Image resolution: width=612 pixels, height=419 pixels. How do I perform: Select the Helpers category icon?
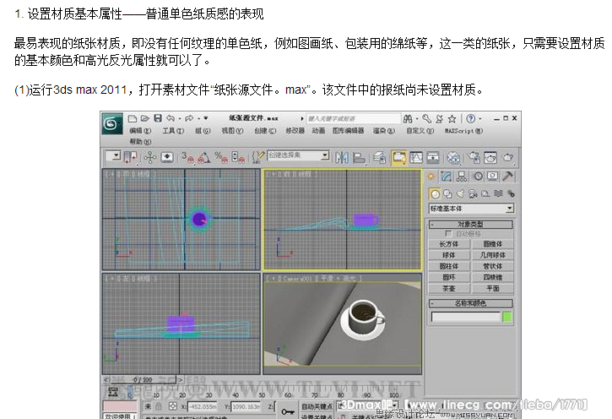pyautogui.click(x=485, y=193)
